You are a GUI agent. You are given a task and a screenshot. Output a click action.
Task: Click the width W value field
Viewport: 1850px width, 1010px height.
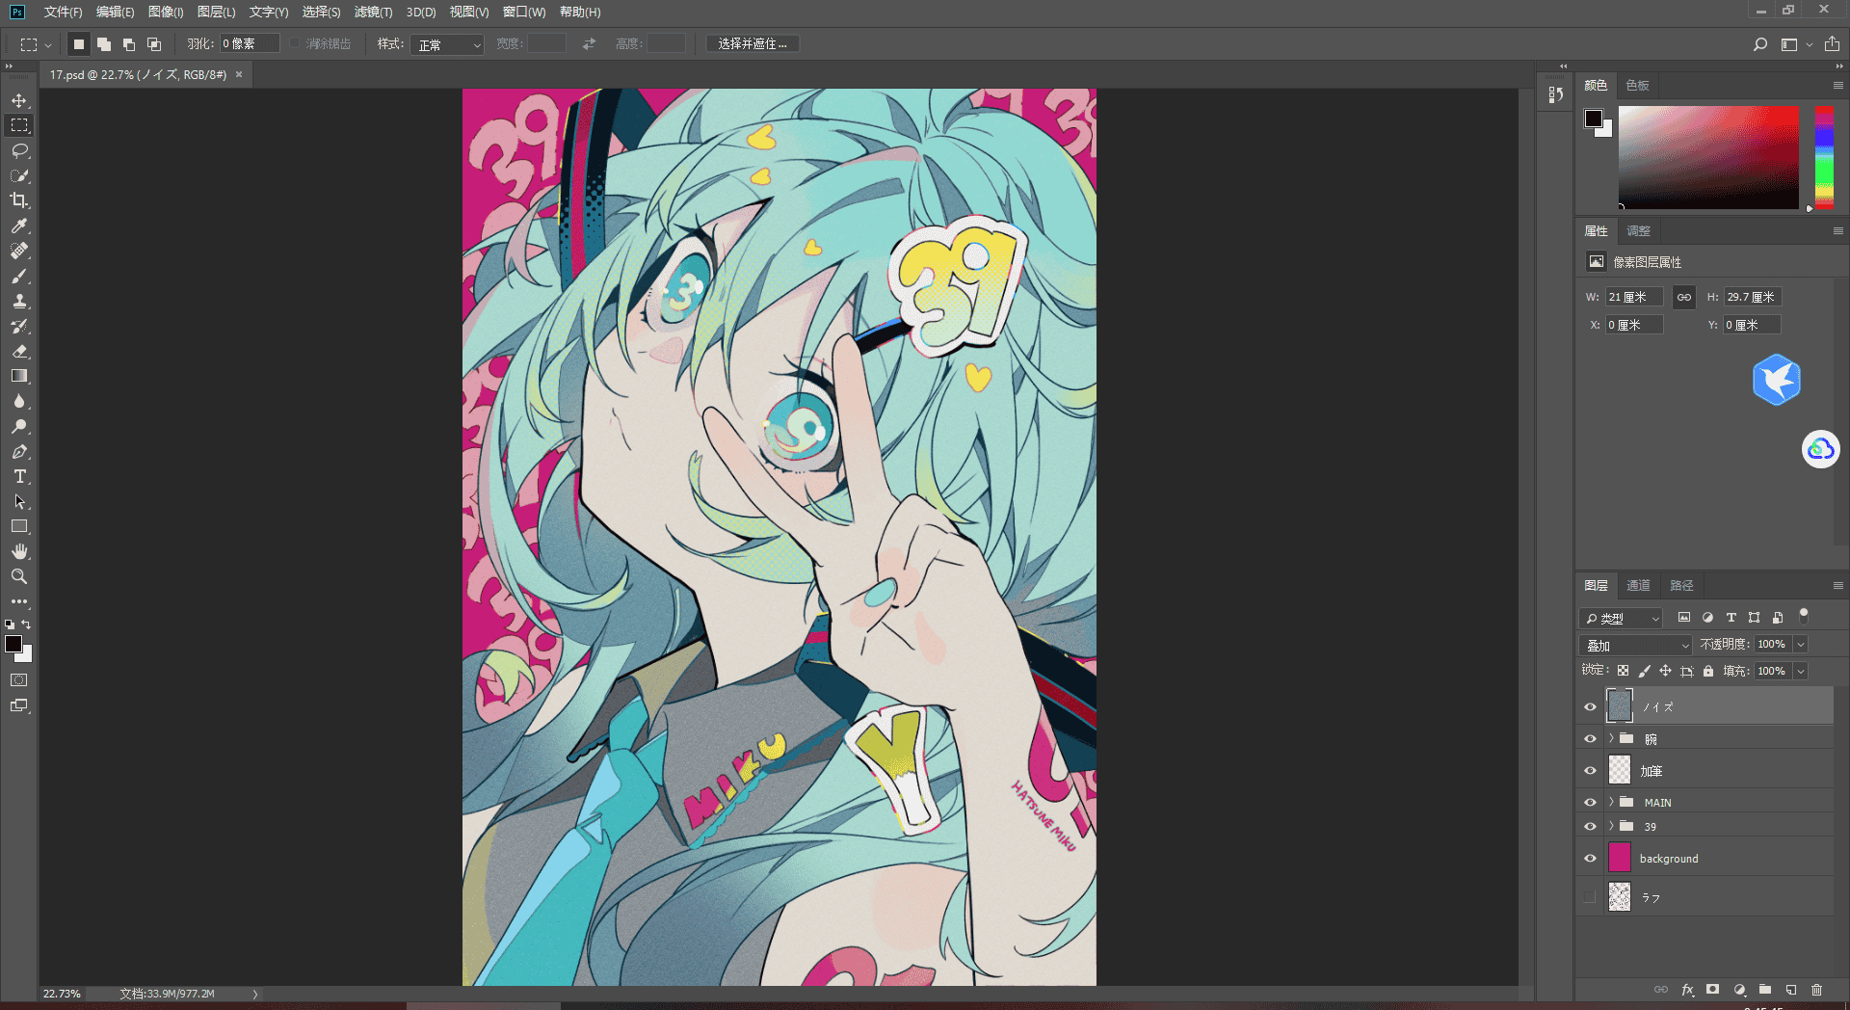point(1634,297)
